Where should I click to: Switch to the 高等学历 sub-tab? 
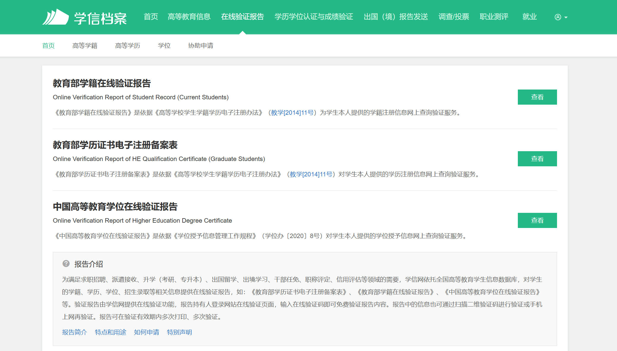tap(127, 46)
